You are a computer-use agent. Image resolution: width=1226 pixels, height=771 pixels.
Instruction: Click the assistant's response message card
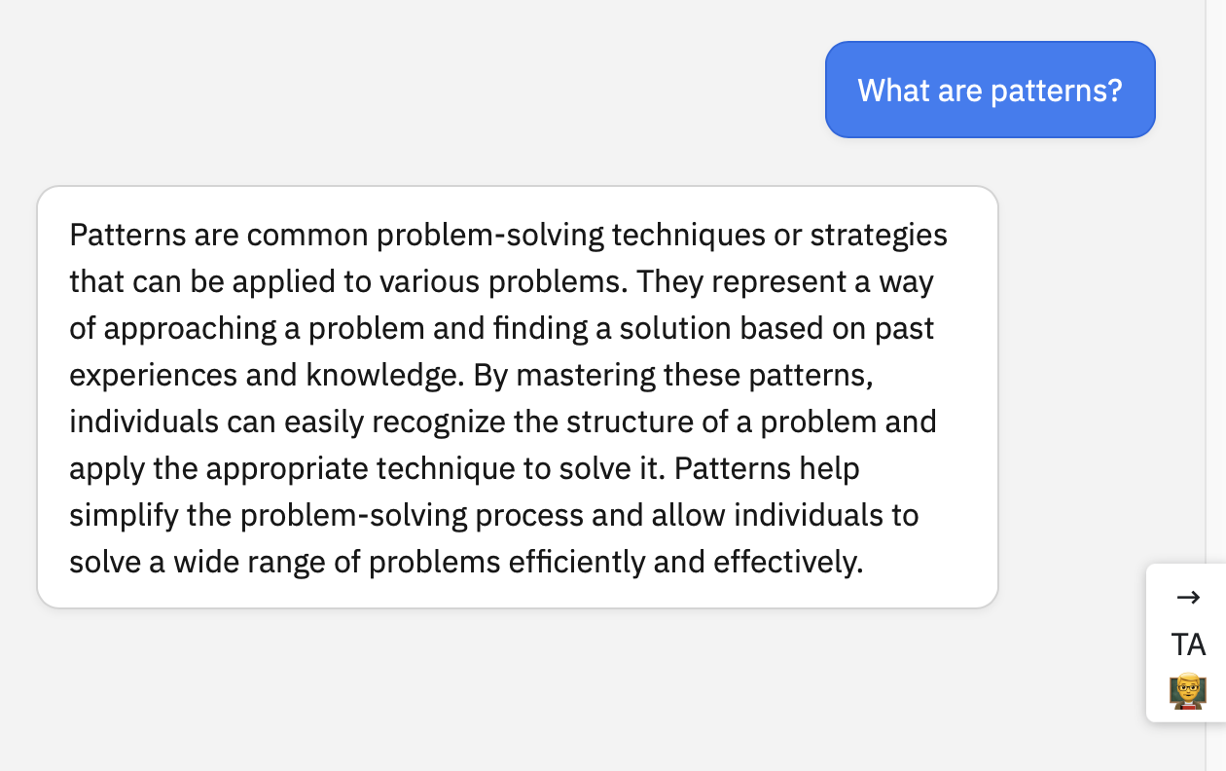tap(518, 397)
